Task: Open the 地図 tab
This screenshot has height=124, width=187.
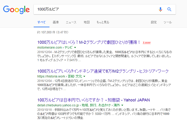Action: coord(87,22)
